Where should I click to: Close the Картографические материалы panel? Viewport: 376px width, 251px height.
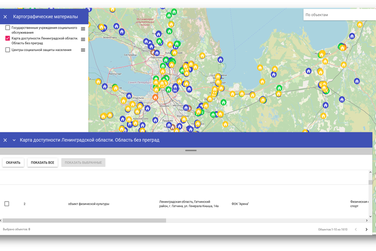coord(5,16)
